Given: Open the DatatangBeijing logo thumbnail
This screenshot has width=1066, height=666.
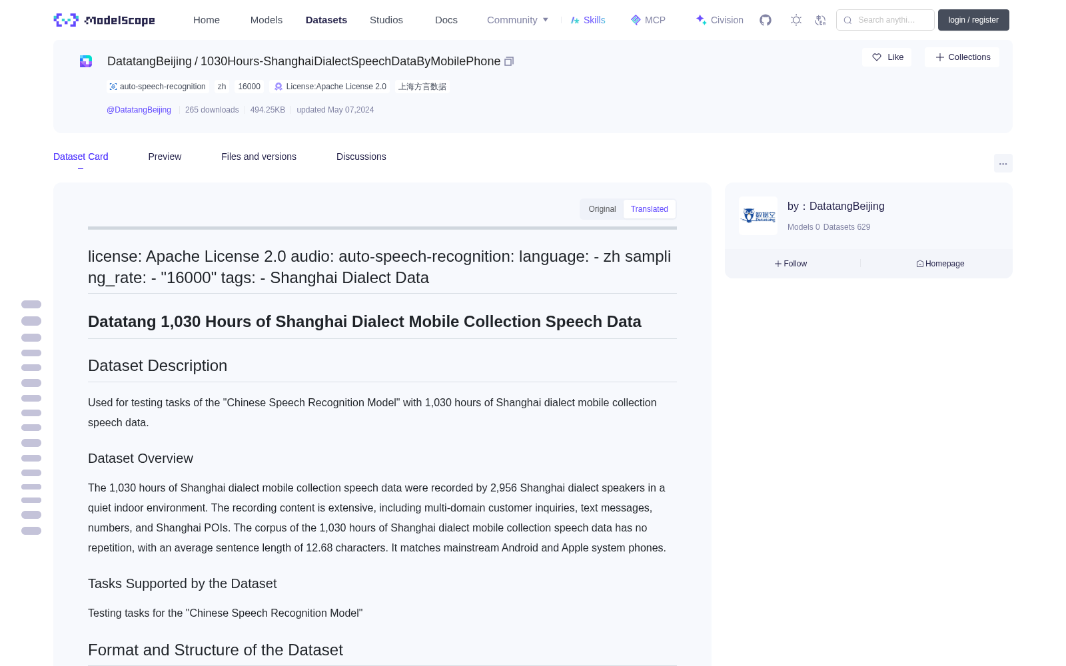Looking at the screenshot, I should tap(758, 216).
